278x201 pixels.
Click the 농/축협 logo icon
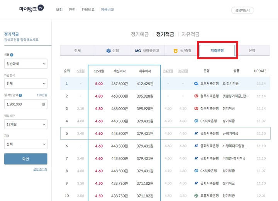176,51
